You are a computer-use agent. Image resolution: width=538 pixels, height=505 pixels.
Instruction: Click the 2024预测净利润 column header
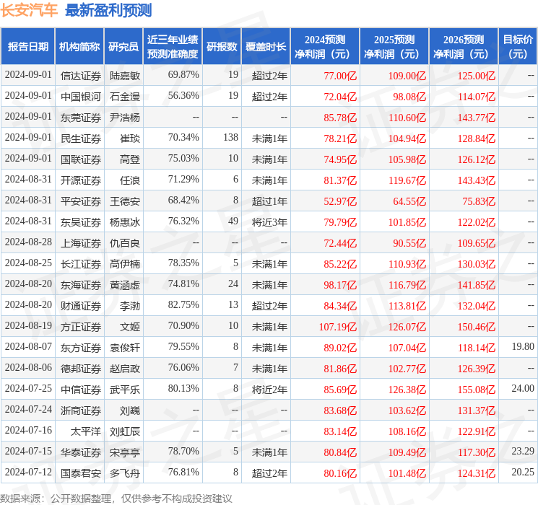[325, 46]
